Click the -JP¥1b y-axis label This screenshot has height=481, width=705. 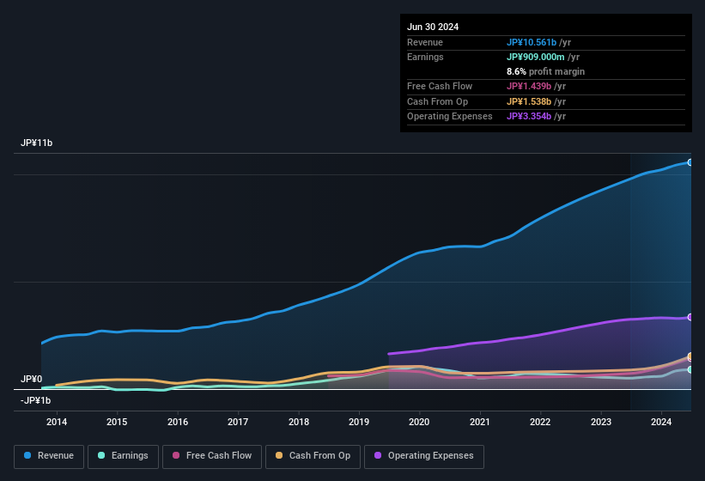35,400
